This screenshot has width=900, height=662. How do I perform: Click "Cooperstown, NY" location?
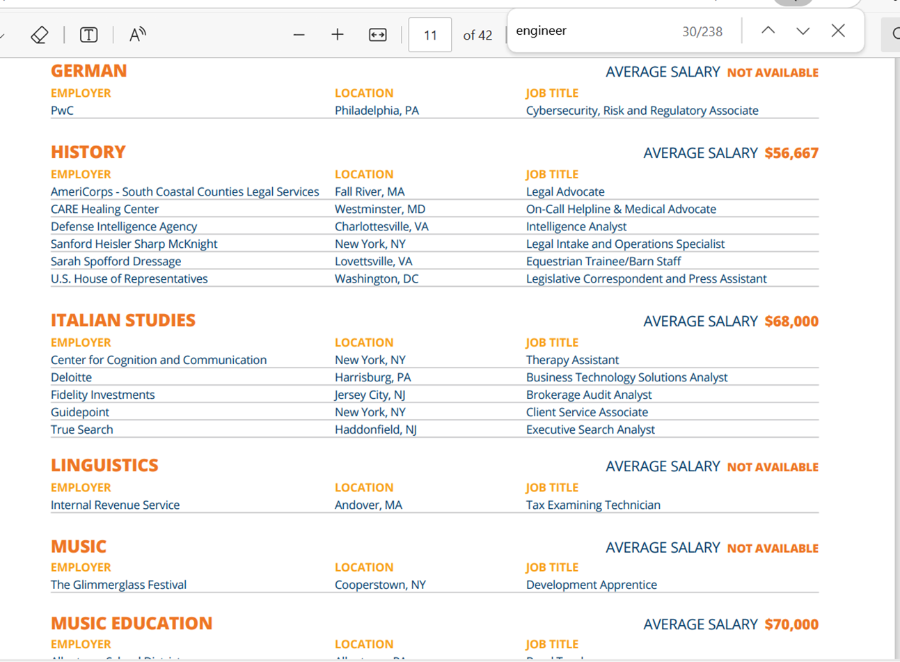coord(380,585)
